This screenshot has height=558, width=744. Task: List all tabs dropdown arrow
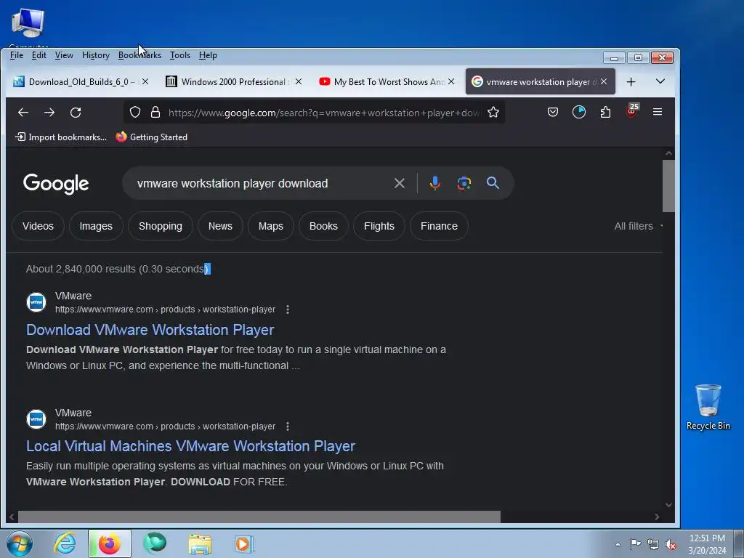tap(660, 81)
